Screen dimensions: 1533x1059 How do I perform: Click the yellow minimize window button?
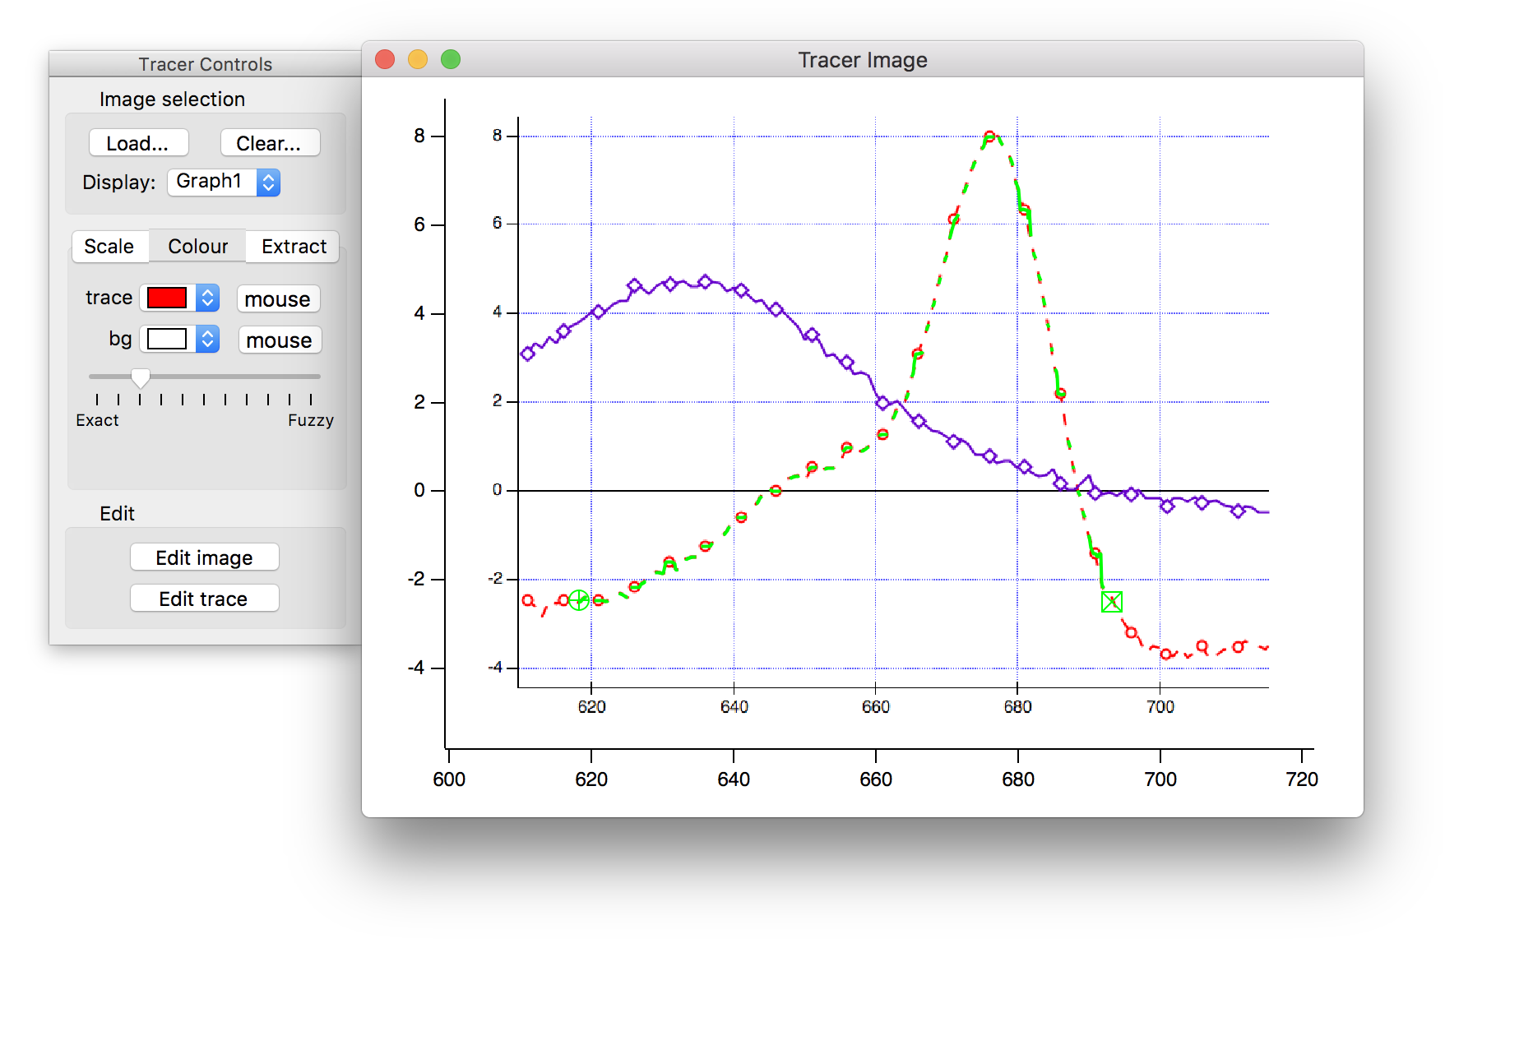tap(418, 60)
